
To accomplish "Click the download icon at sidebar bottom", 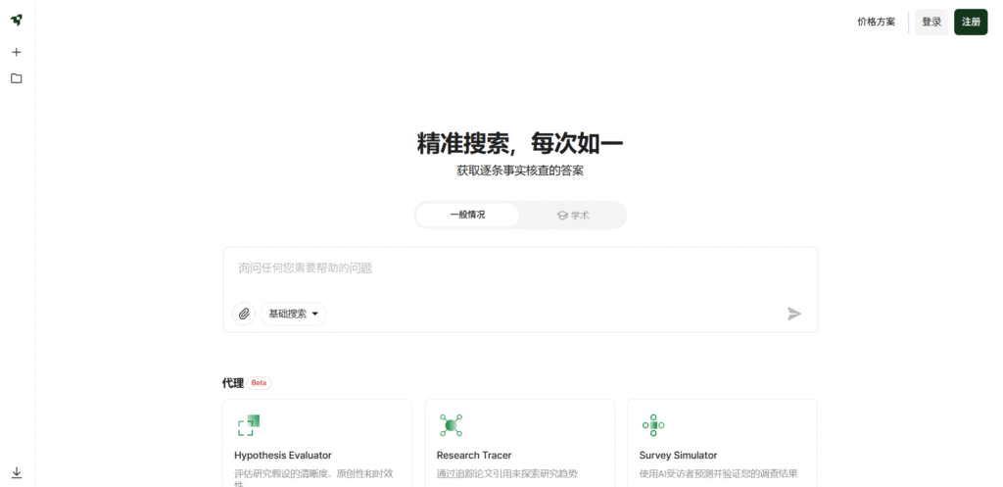I will (x=17, y=472).
